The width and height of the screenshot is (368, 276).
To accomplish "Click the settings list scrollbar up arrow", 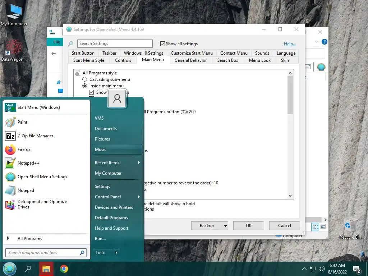I will tap(290, 73).
